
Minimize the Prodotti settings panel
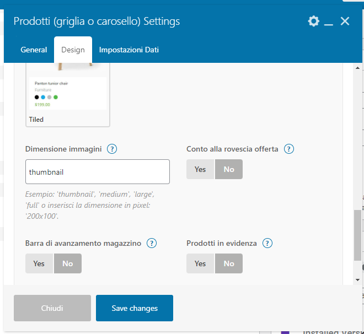tap(329, 22)
